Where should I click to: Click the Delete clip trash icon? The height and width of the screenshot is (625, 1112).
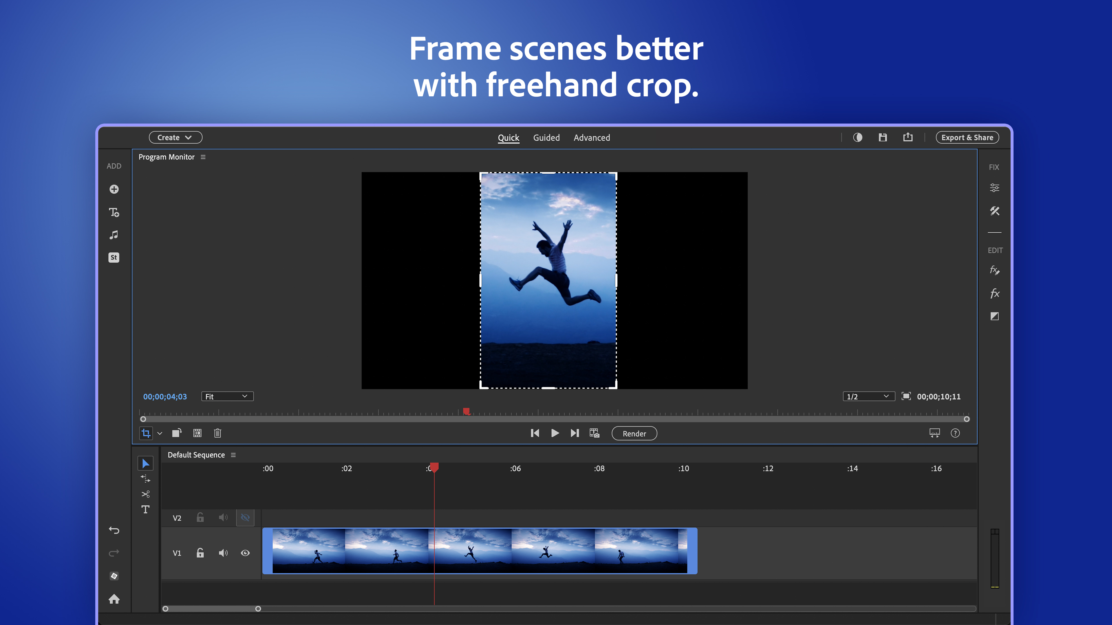(217, 433)
